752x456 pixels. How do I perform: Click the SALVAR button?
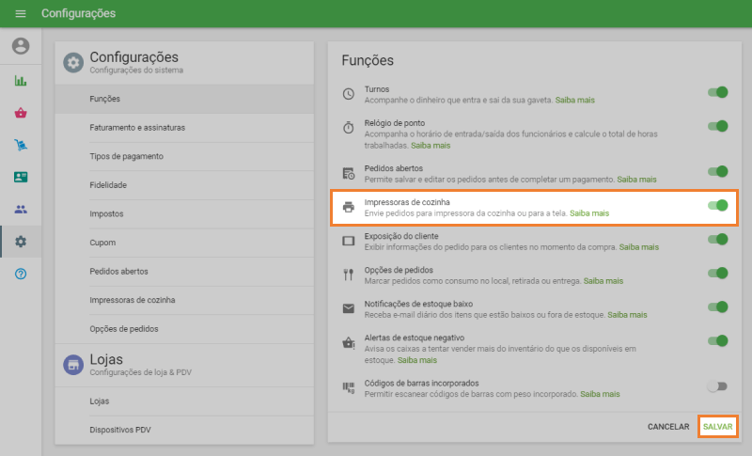(x=717, y=427)
